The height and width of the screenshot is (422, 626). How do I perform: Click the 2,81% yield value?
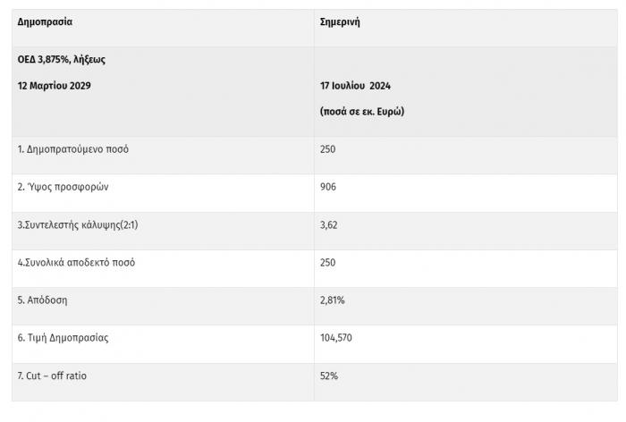pyautogui.click(x=332, y=300)
